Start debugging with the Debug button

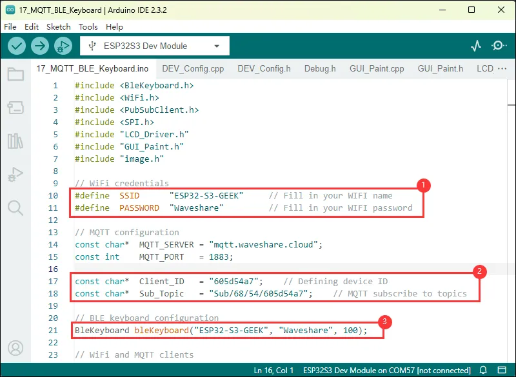[x=63, y=46]
